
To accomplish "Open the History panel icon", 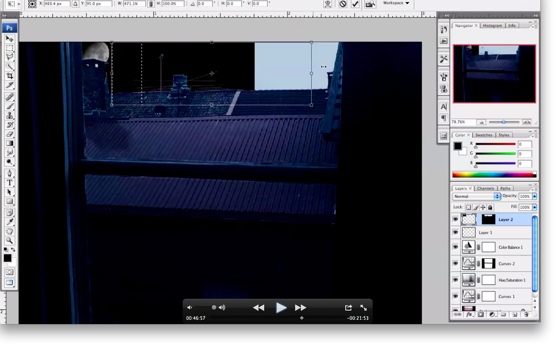I will coord(444,30).
